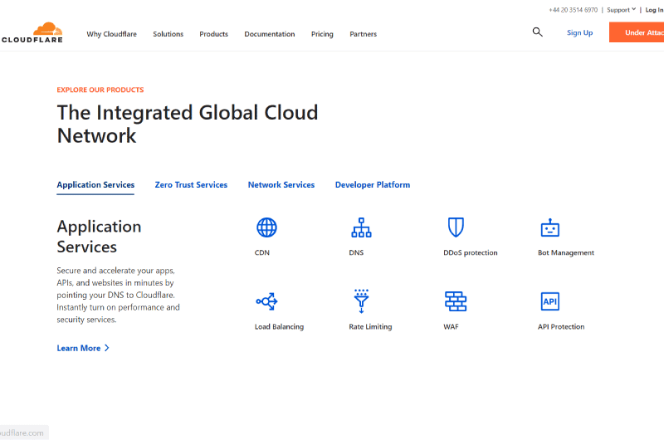Click the 'Secure and accelerate your apps' paragraph
Image resolution: width=664 pixels, height=440 pixels.
[118, 295]
